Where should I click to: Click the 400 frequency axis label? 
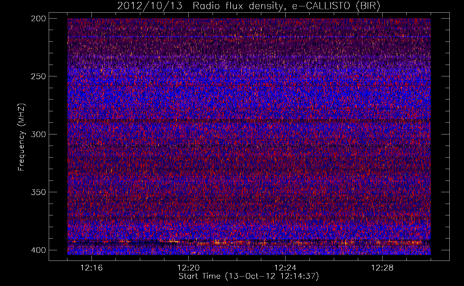pos(38,250)
